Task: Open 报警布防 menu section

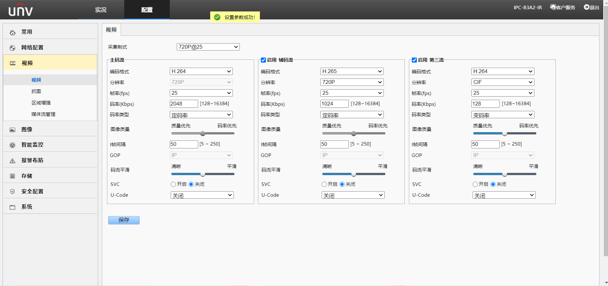Action: coord(50,160)
